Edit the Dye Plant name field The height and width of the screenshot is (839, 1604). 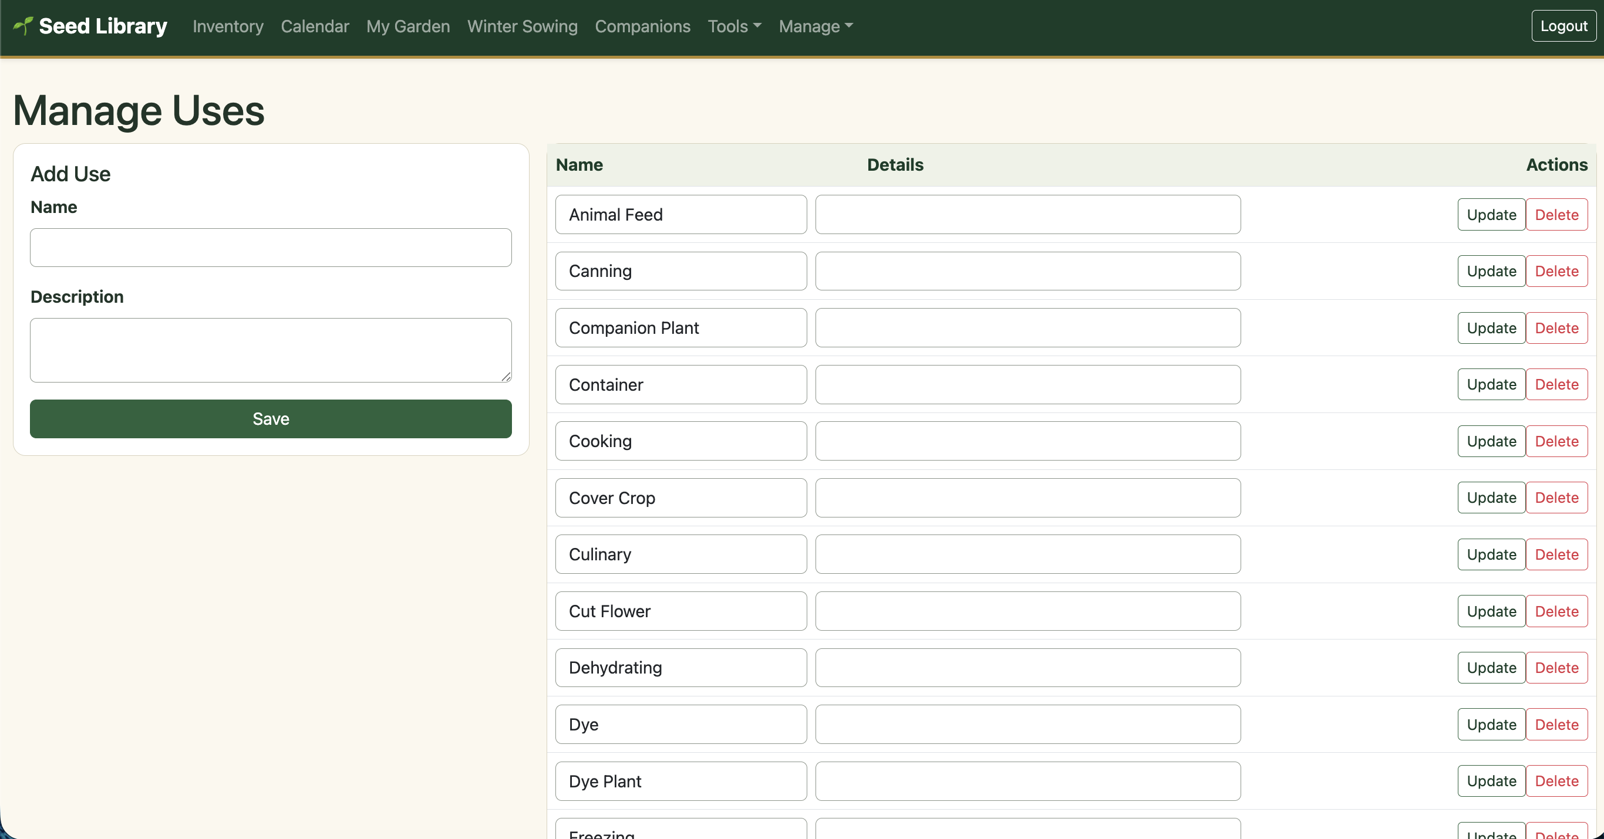click(x=681, y=781)
